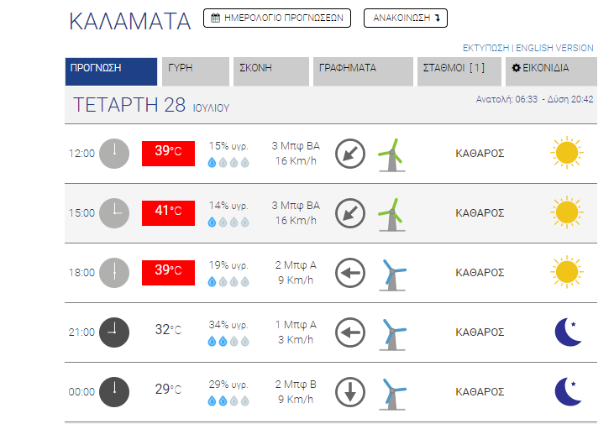Click the clock icon for 21:00
The width and height of the screenshot is (614, 424).
[114, 332]
